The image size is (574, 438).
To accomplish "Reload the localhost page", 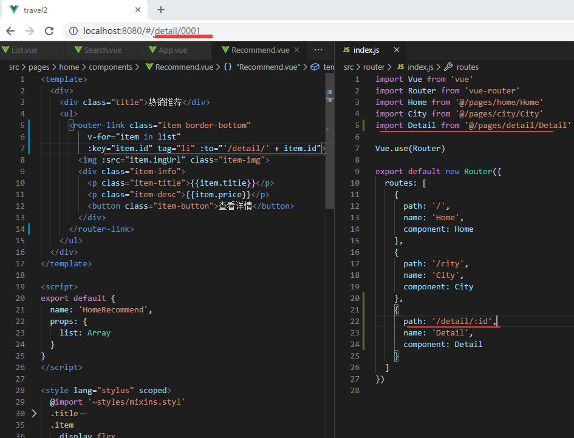I will click(x=50, y=31).
